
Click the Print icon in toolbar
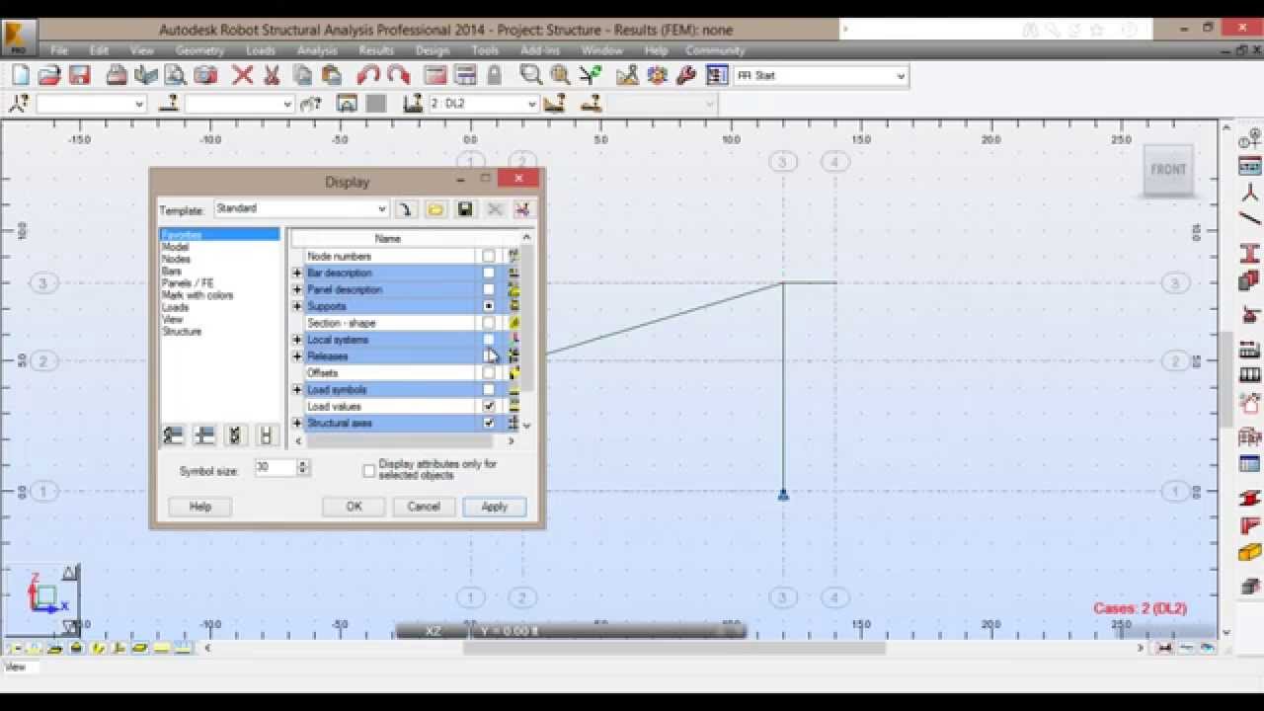117,75
